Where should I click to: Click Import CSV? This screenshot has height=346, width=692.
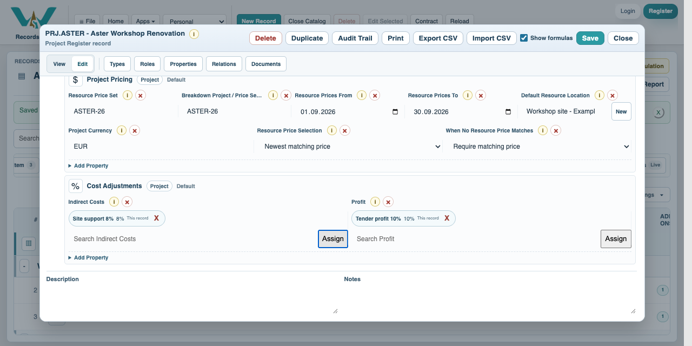[x=491, y=38]
